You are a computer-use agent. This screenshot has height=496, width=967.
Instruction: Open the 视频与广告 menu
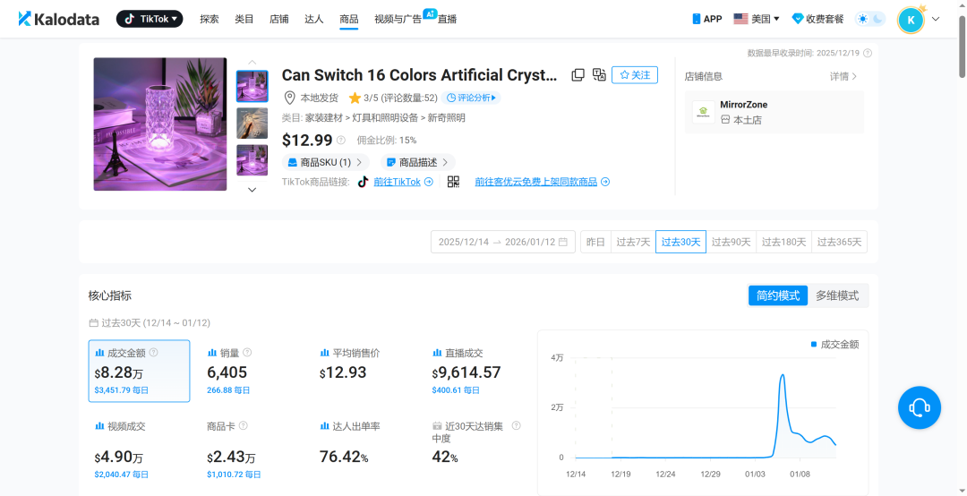tap(398, 19)
